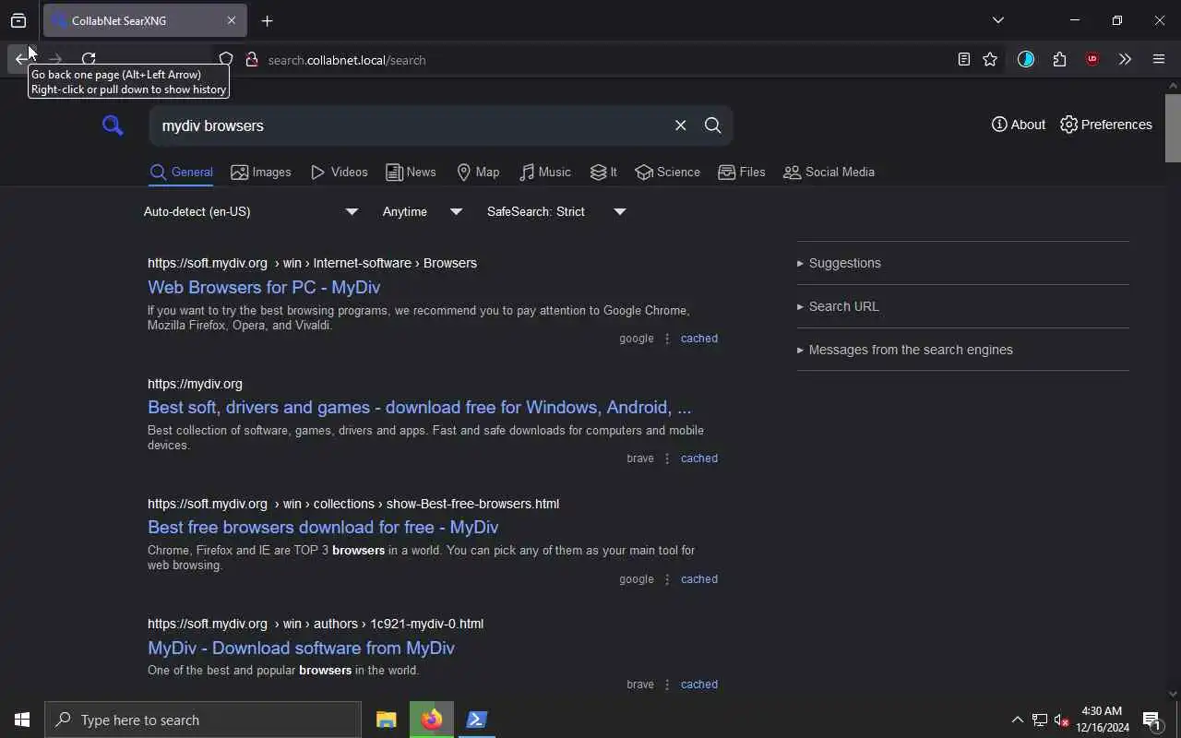
Task: Click the https://mydiv.org URL text
Action: click(195, 384)
